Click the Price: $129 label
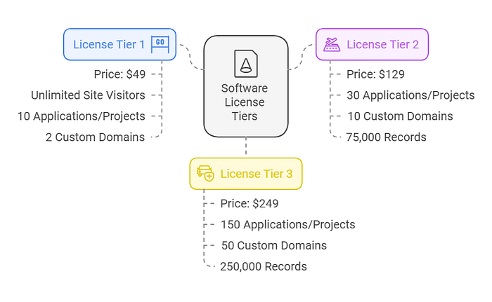This screenshot has width=492, height=302. (x=375, y=74)
